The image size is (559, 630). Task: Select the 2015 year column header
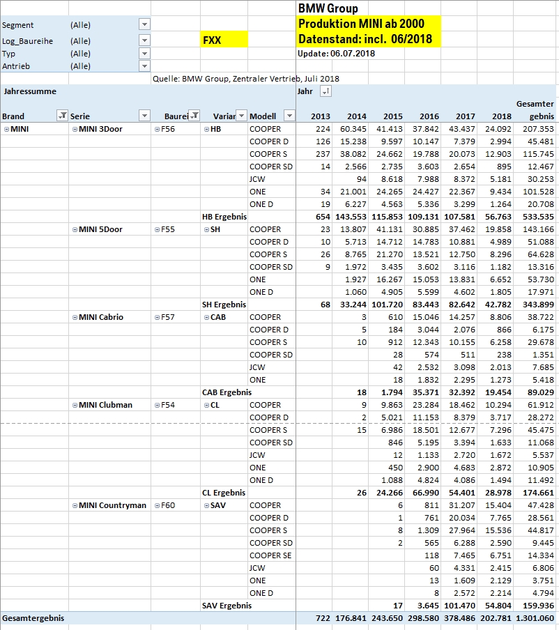pos(392,116)
